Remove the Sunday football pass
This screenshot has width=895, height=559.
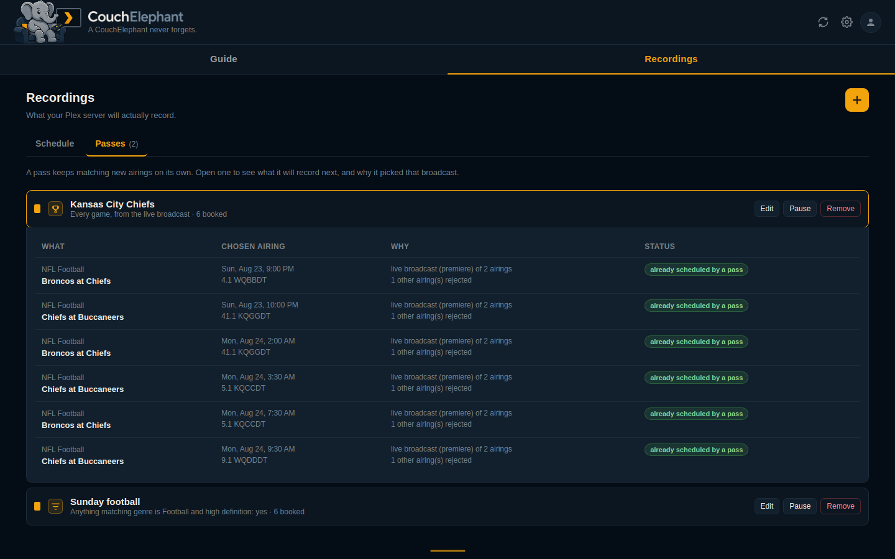840,506
